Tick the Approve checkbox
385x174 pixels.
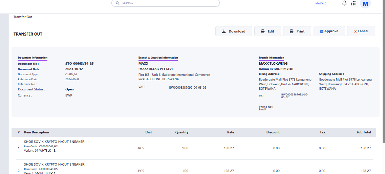pos(322,31)
